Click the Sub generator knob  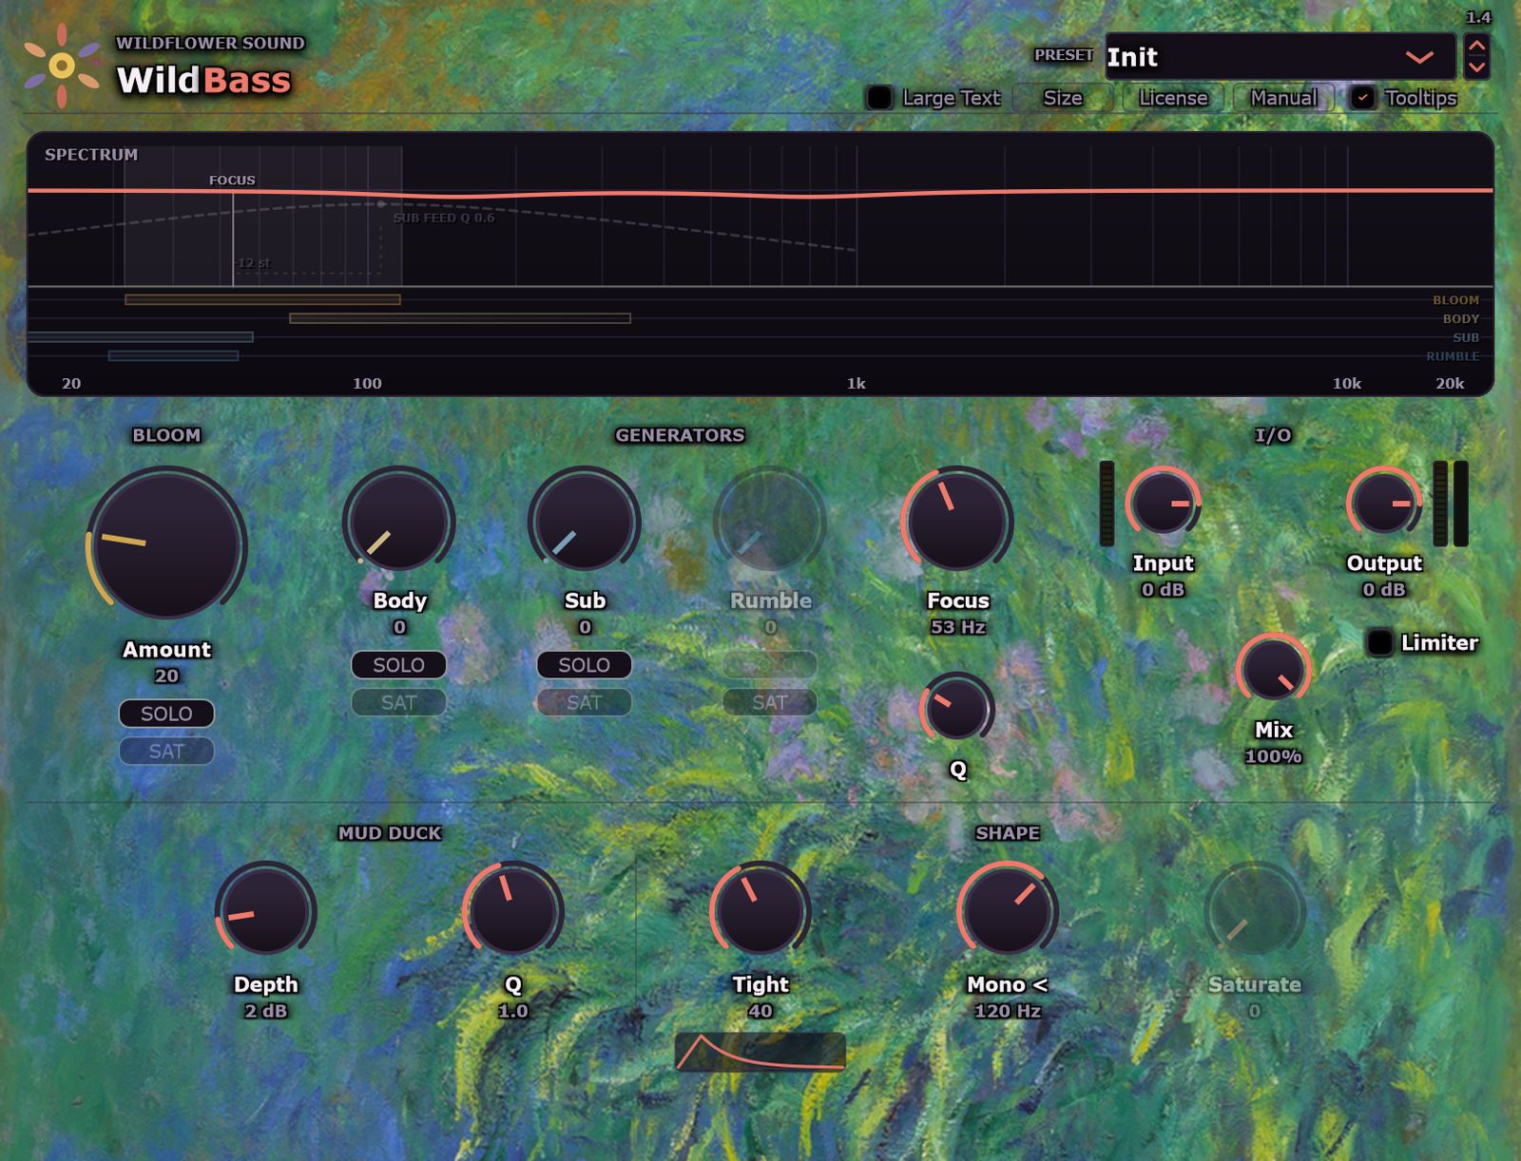(x=585, y=523)
